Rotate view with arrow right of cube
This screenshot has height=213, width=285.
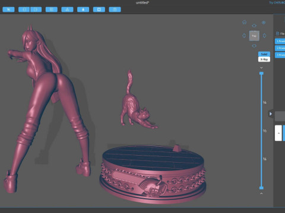tap(264, 35)
